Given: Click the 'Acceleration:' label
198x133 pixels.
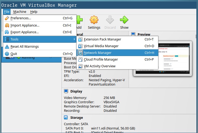Looking at the screenshot, I should (74, 80).
